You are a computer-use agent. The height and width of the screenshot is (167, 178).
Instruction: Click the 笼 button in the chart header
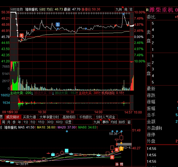tap(131, 9)
